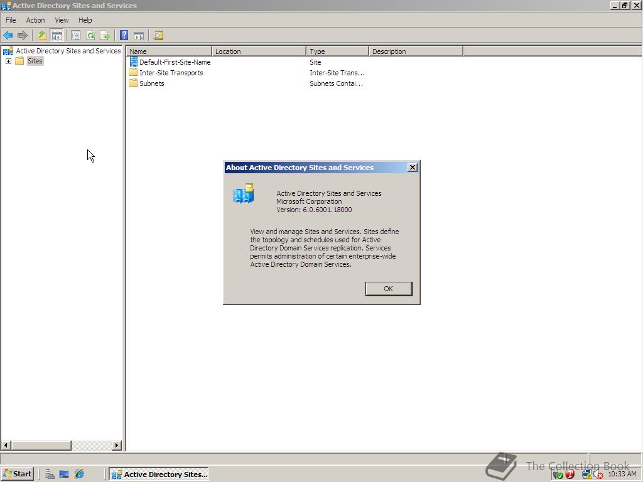Click OK in the About dialog
This screenshot has height=482, width=643.
388,289
